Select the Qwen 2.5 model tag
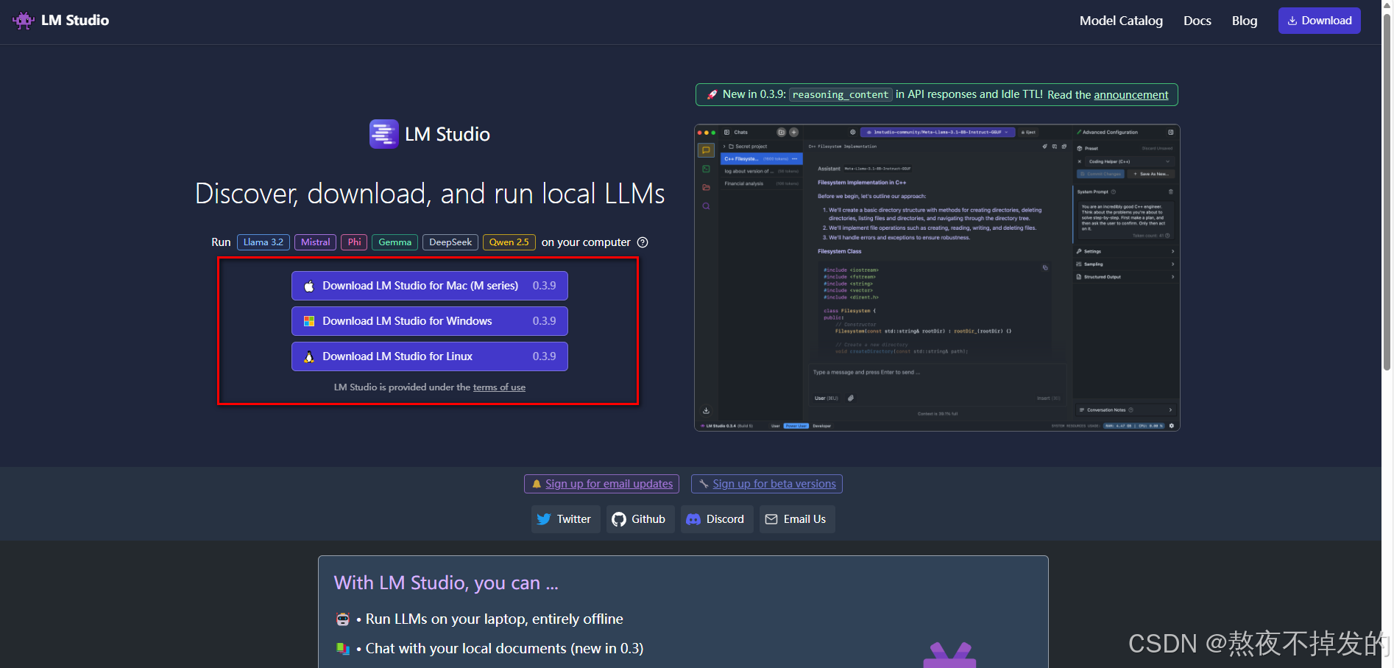The image size is (1394, 668). click(x=509, y=242)
